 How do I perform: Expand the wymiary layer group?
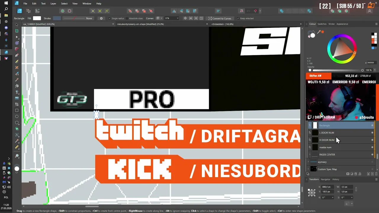(308, 162)
